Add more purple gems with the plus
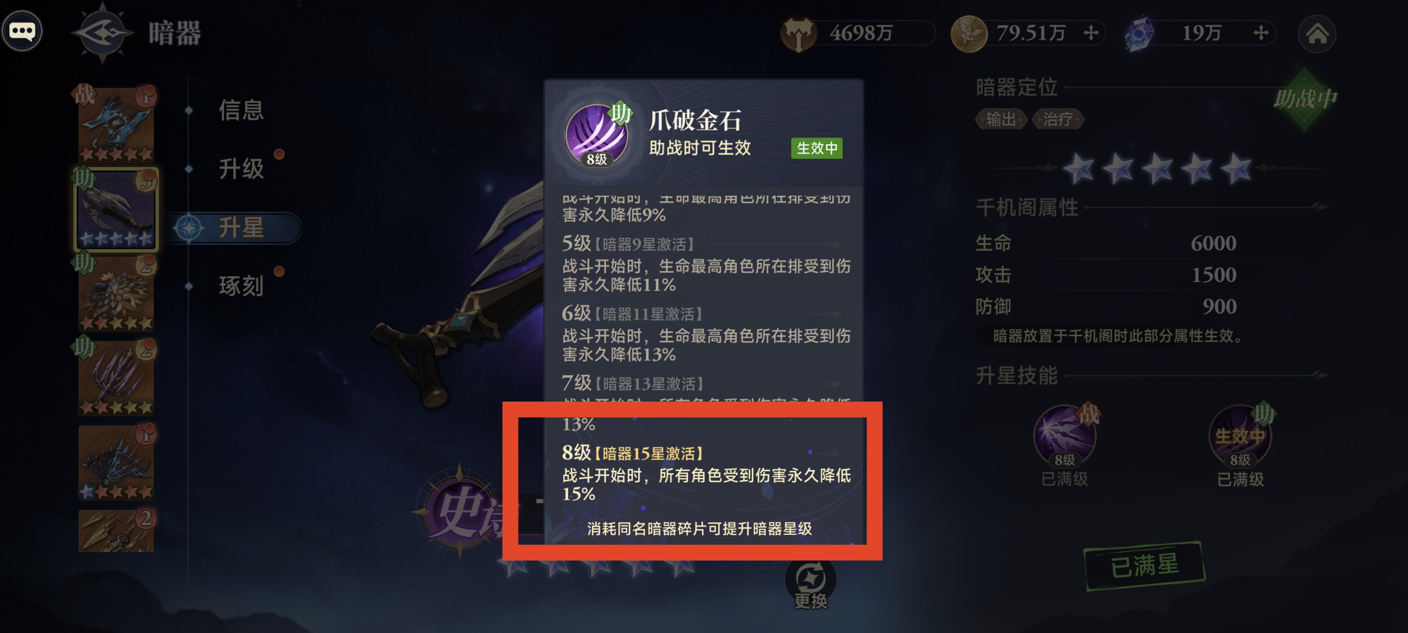This screenshot has width=1408, height=633. [1261, 33]
